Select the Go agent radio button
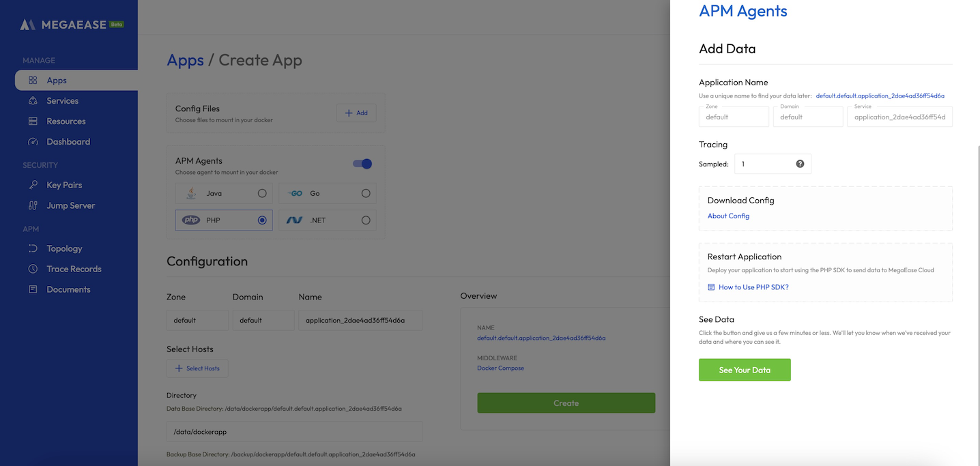Image resolution: width=980 pixels, height=466 pixels. 366,193
